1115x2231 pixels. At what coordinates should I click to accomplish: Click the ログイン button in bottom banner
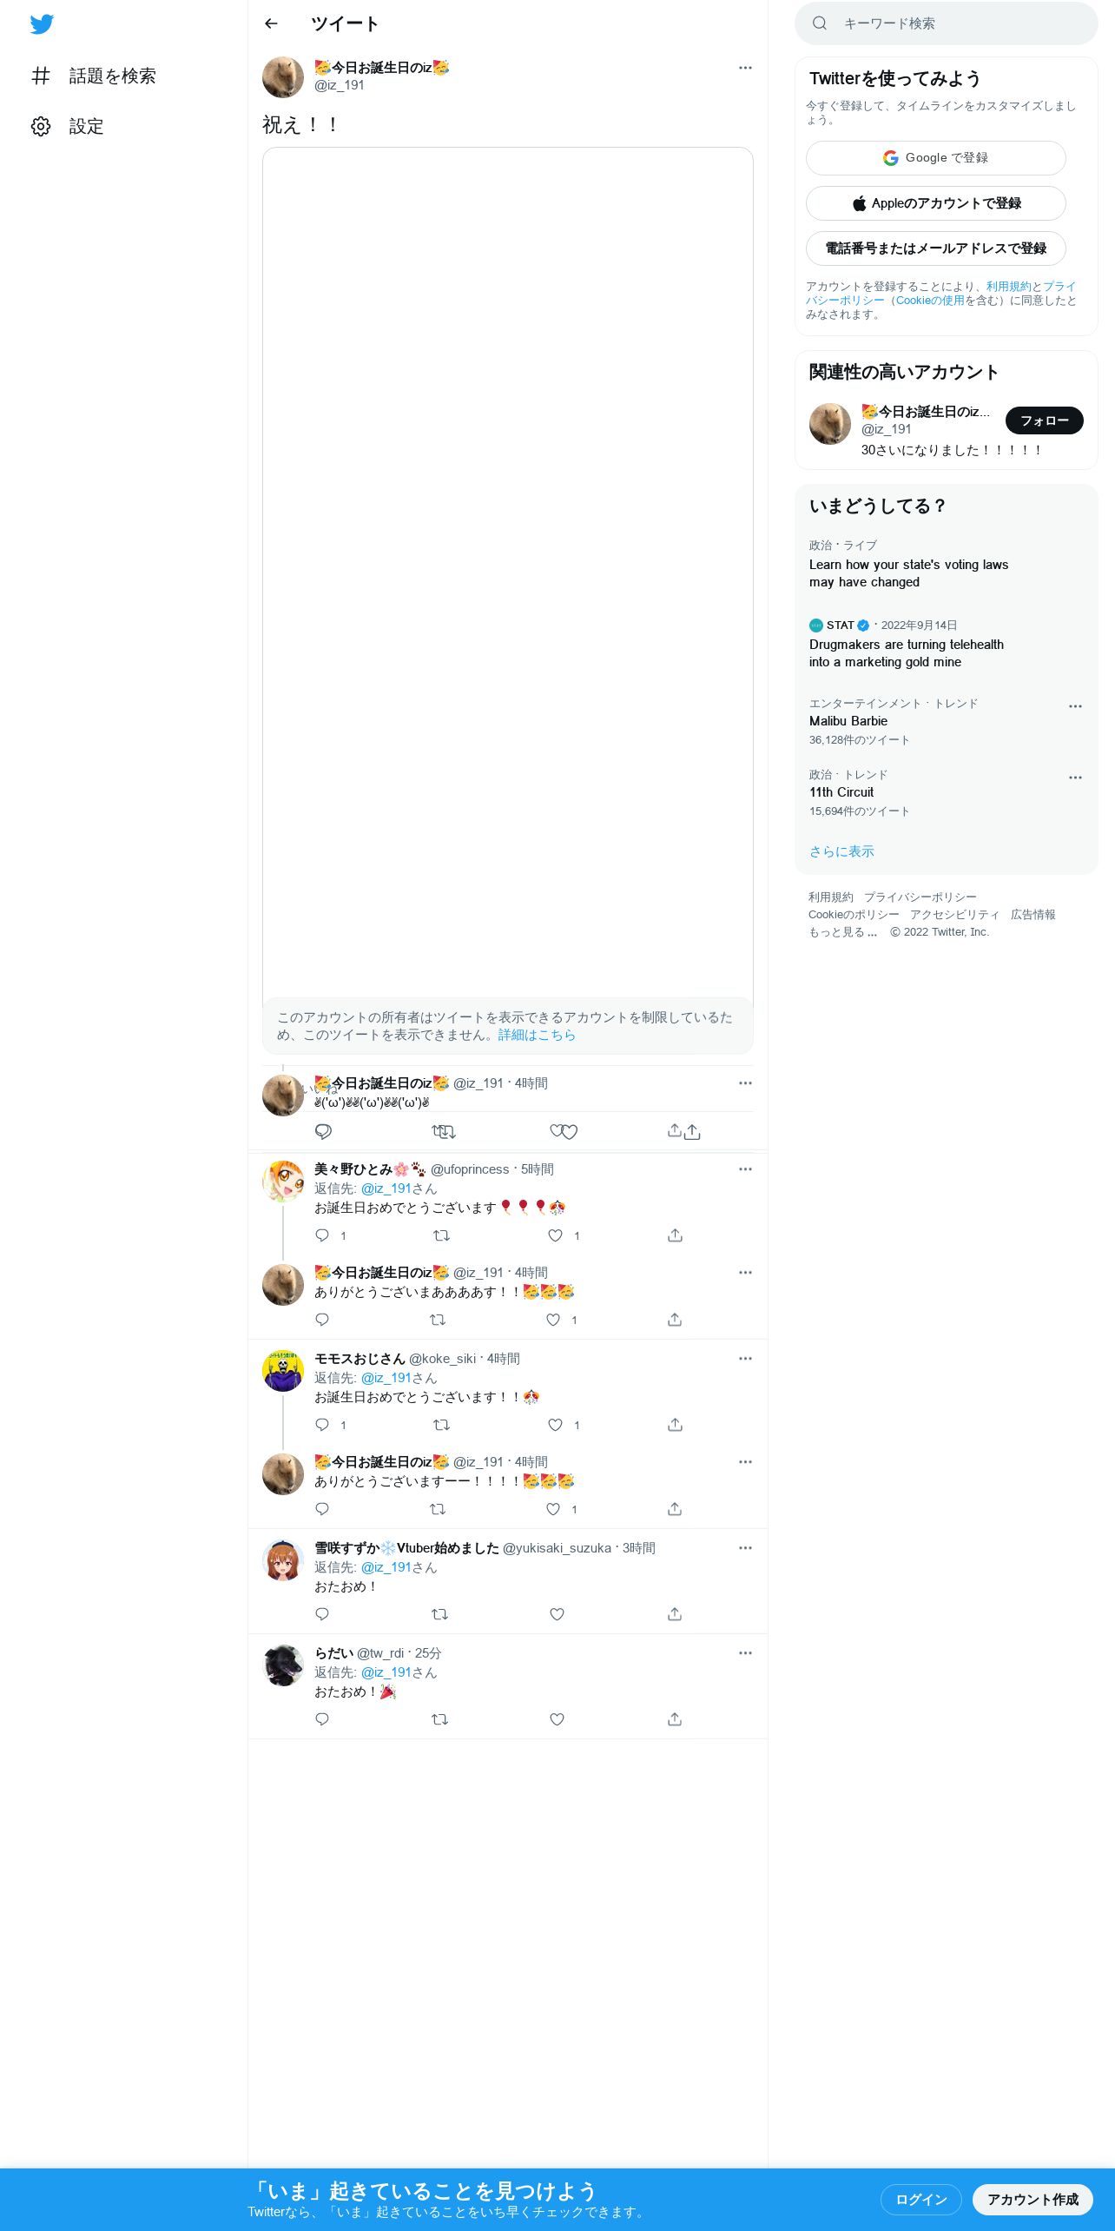click(x=921, y=2200)
